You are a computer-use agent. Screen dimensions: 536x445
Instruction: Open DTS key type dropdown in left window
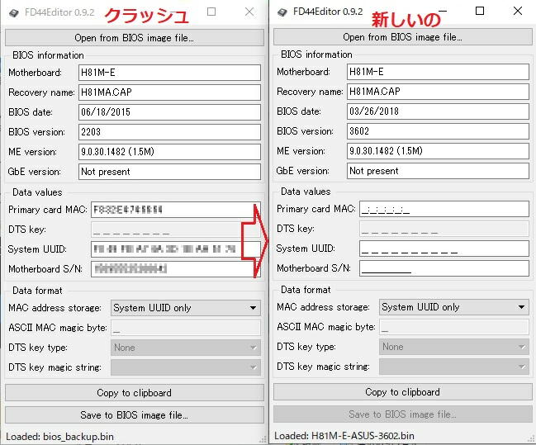[186, 348]
